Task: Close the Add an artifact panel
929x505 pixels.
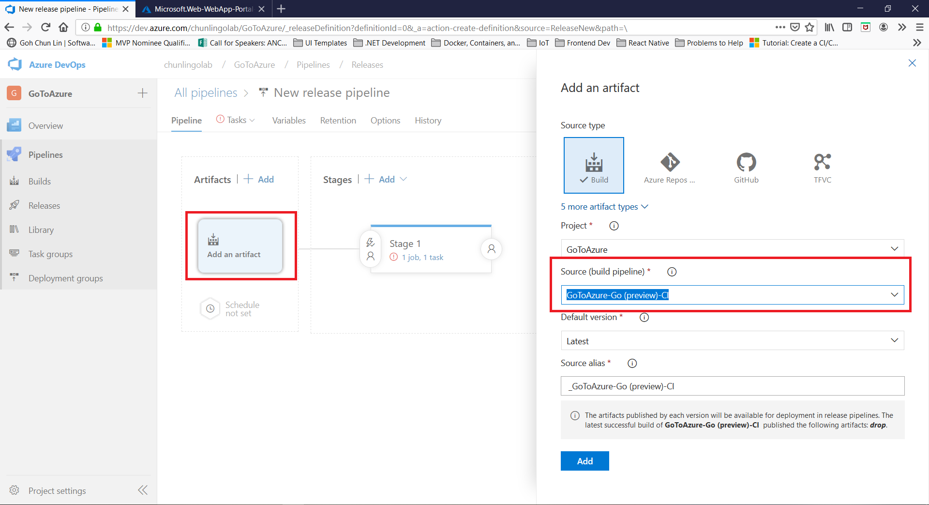Action: 912,63
